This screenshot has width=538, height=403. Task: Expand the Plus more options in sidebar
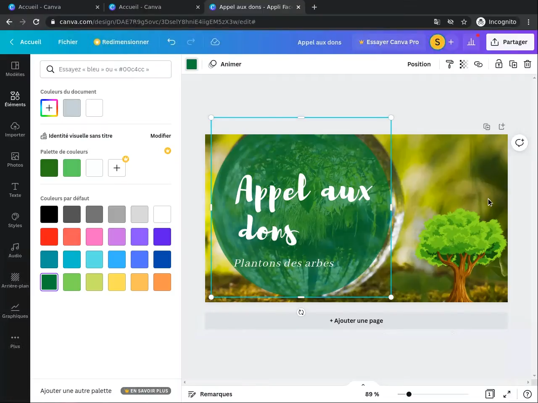click(x=15, y=341)
